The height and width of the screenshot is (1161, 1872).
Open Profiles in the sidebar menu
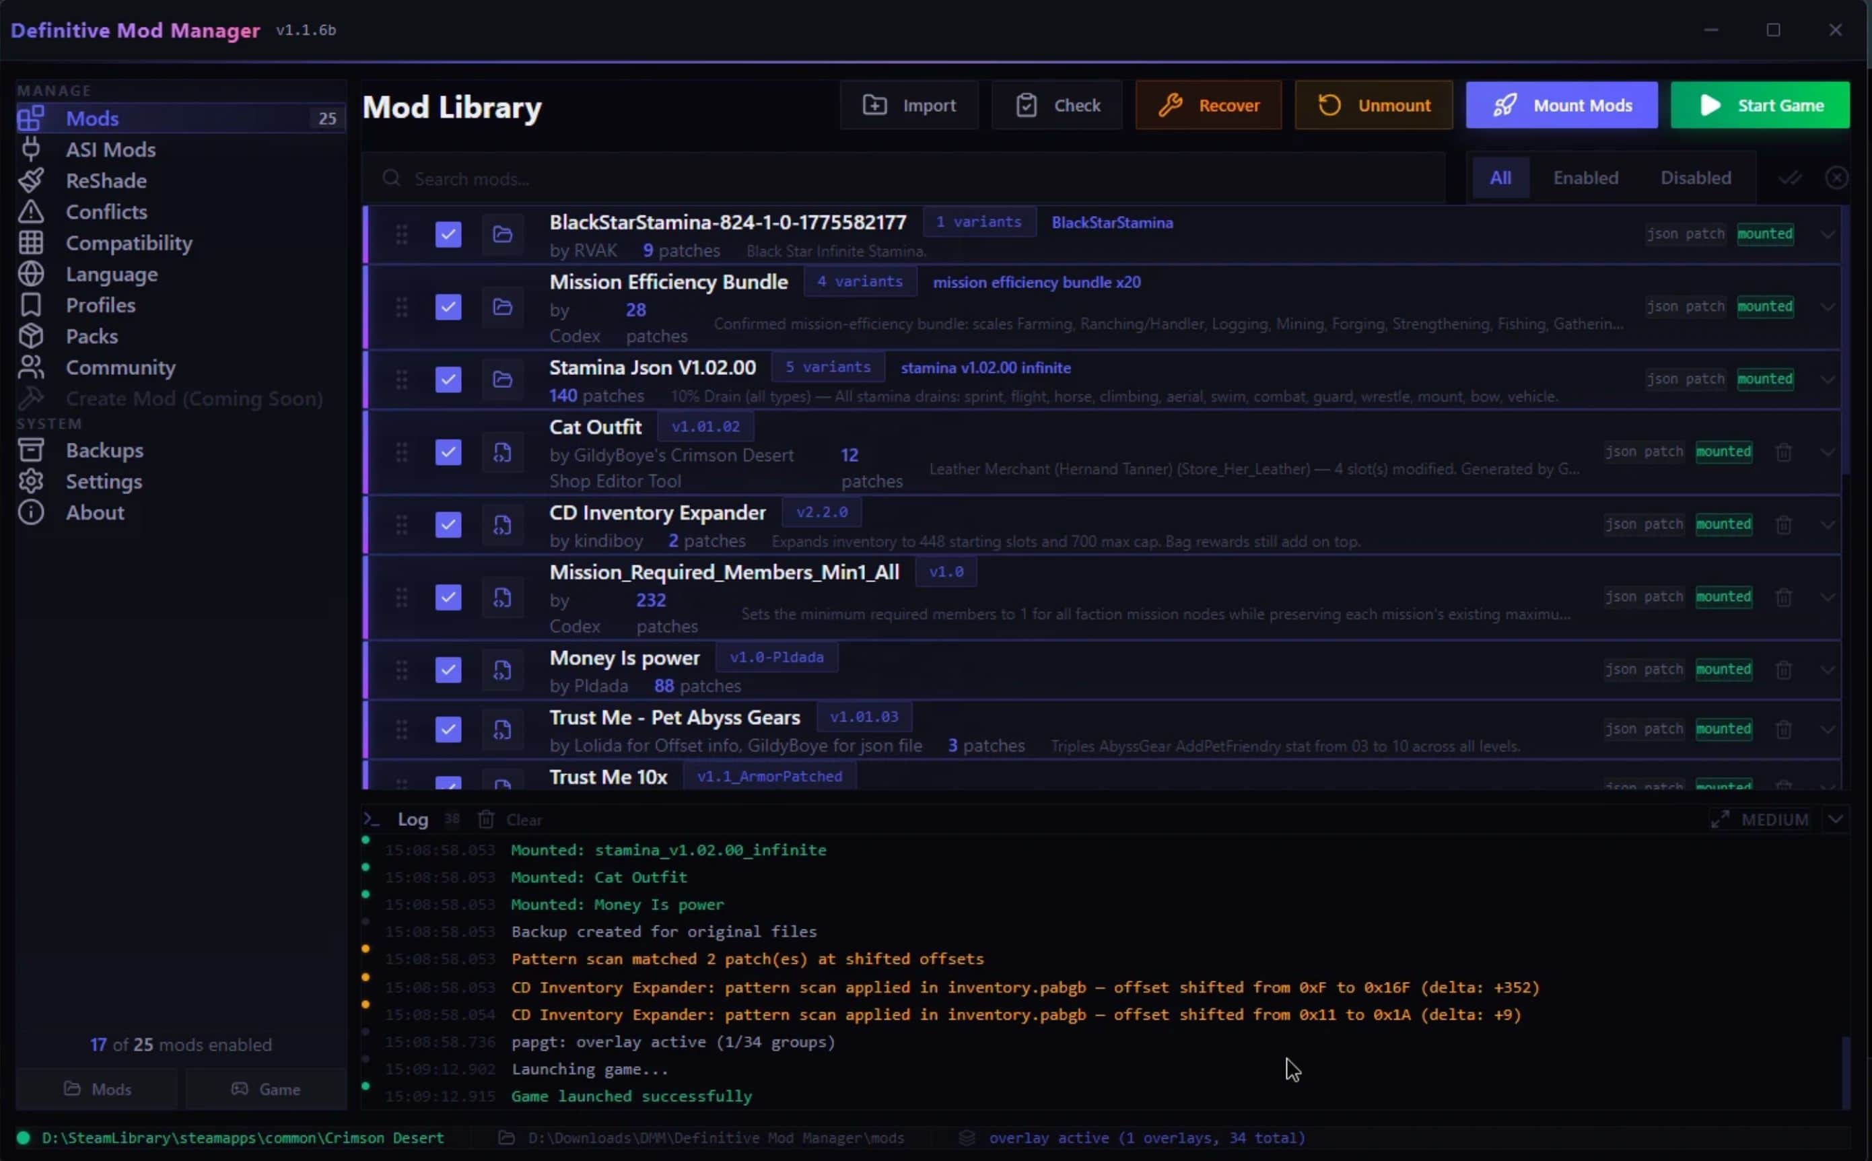click(100, 306)
